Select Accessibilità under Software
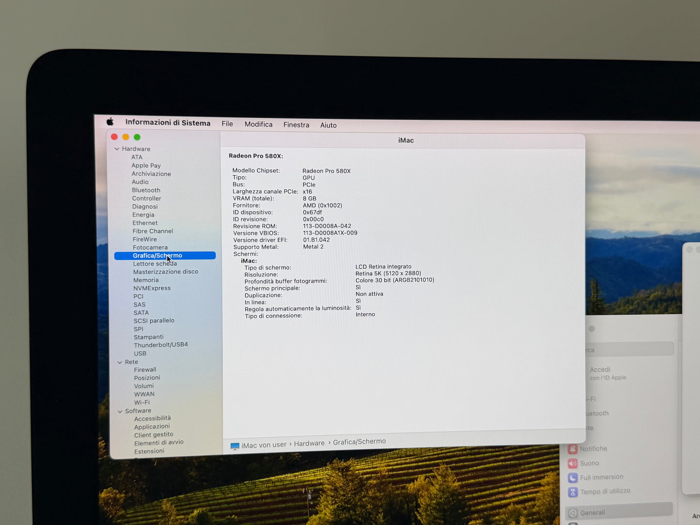 click(x=153, y=418)
